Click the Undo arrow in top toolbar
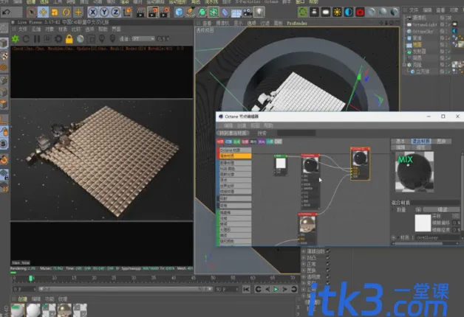This screenshot has width=464, height=317. (6, 12)
